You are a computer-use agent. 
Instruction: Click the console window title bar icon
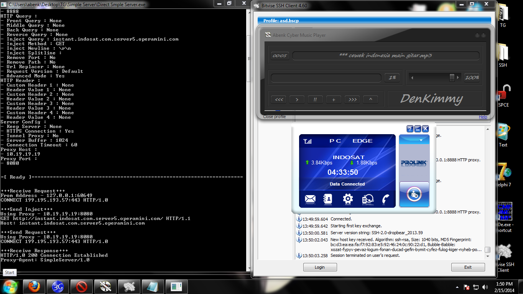click(x=4, y=4)
